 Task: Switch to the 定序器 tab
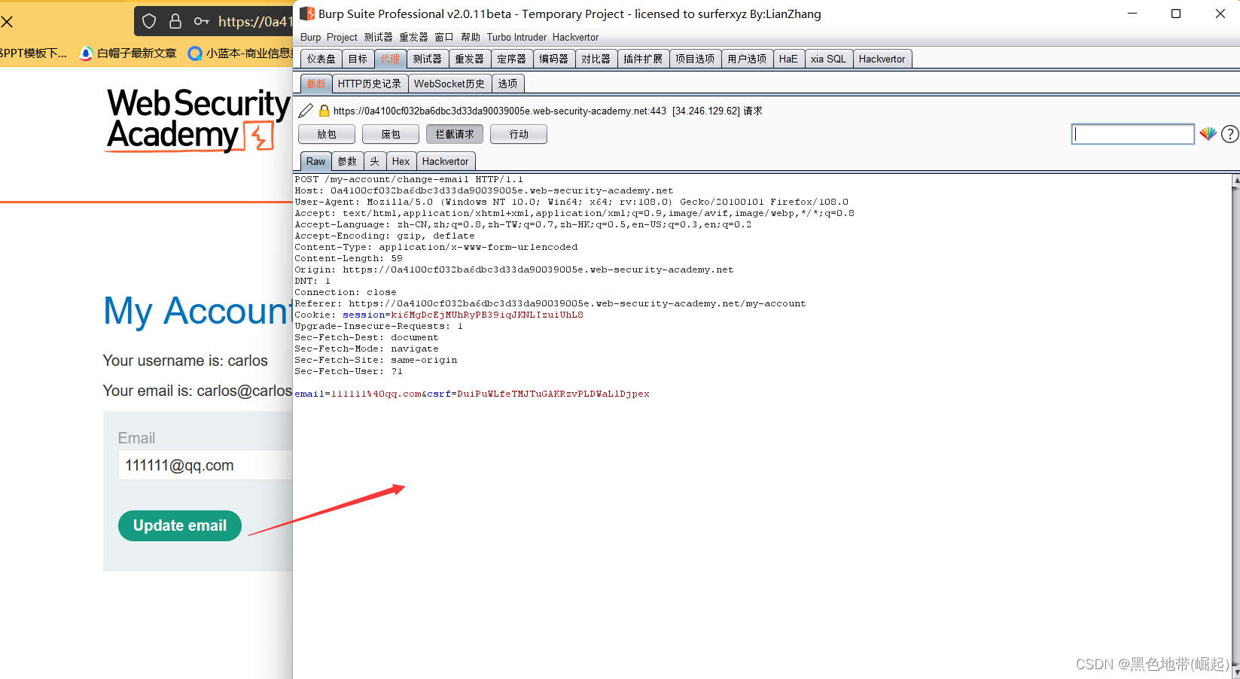[x=512, y=59]
